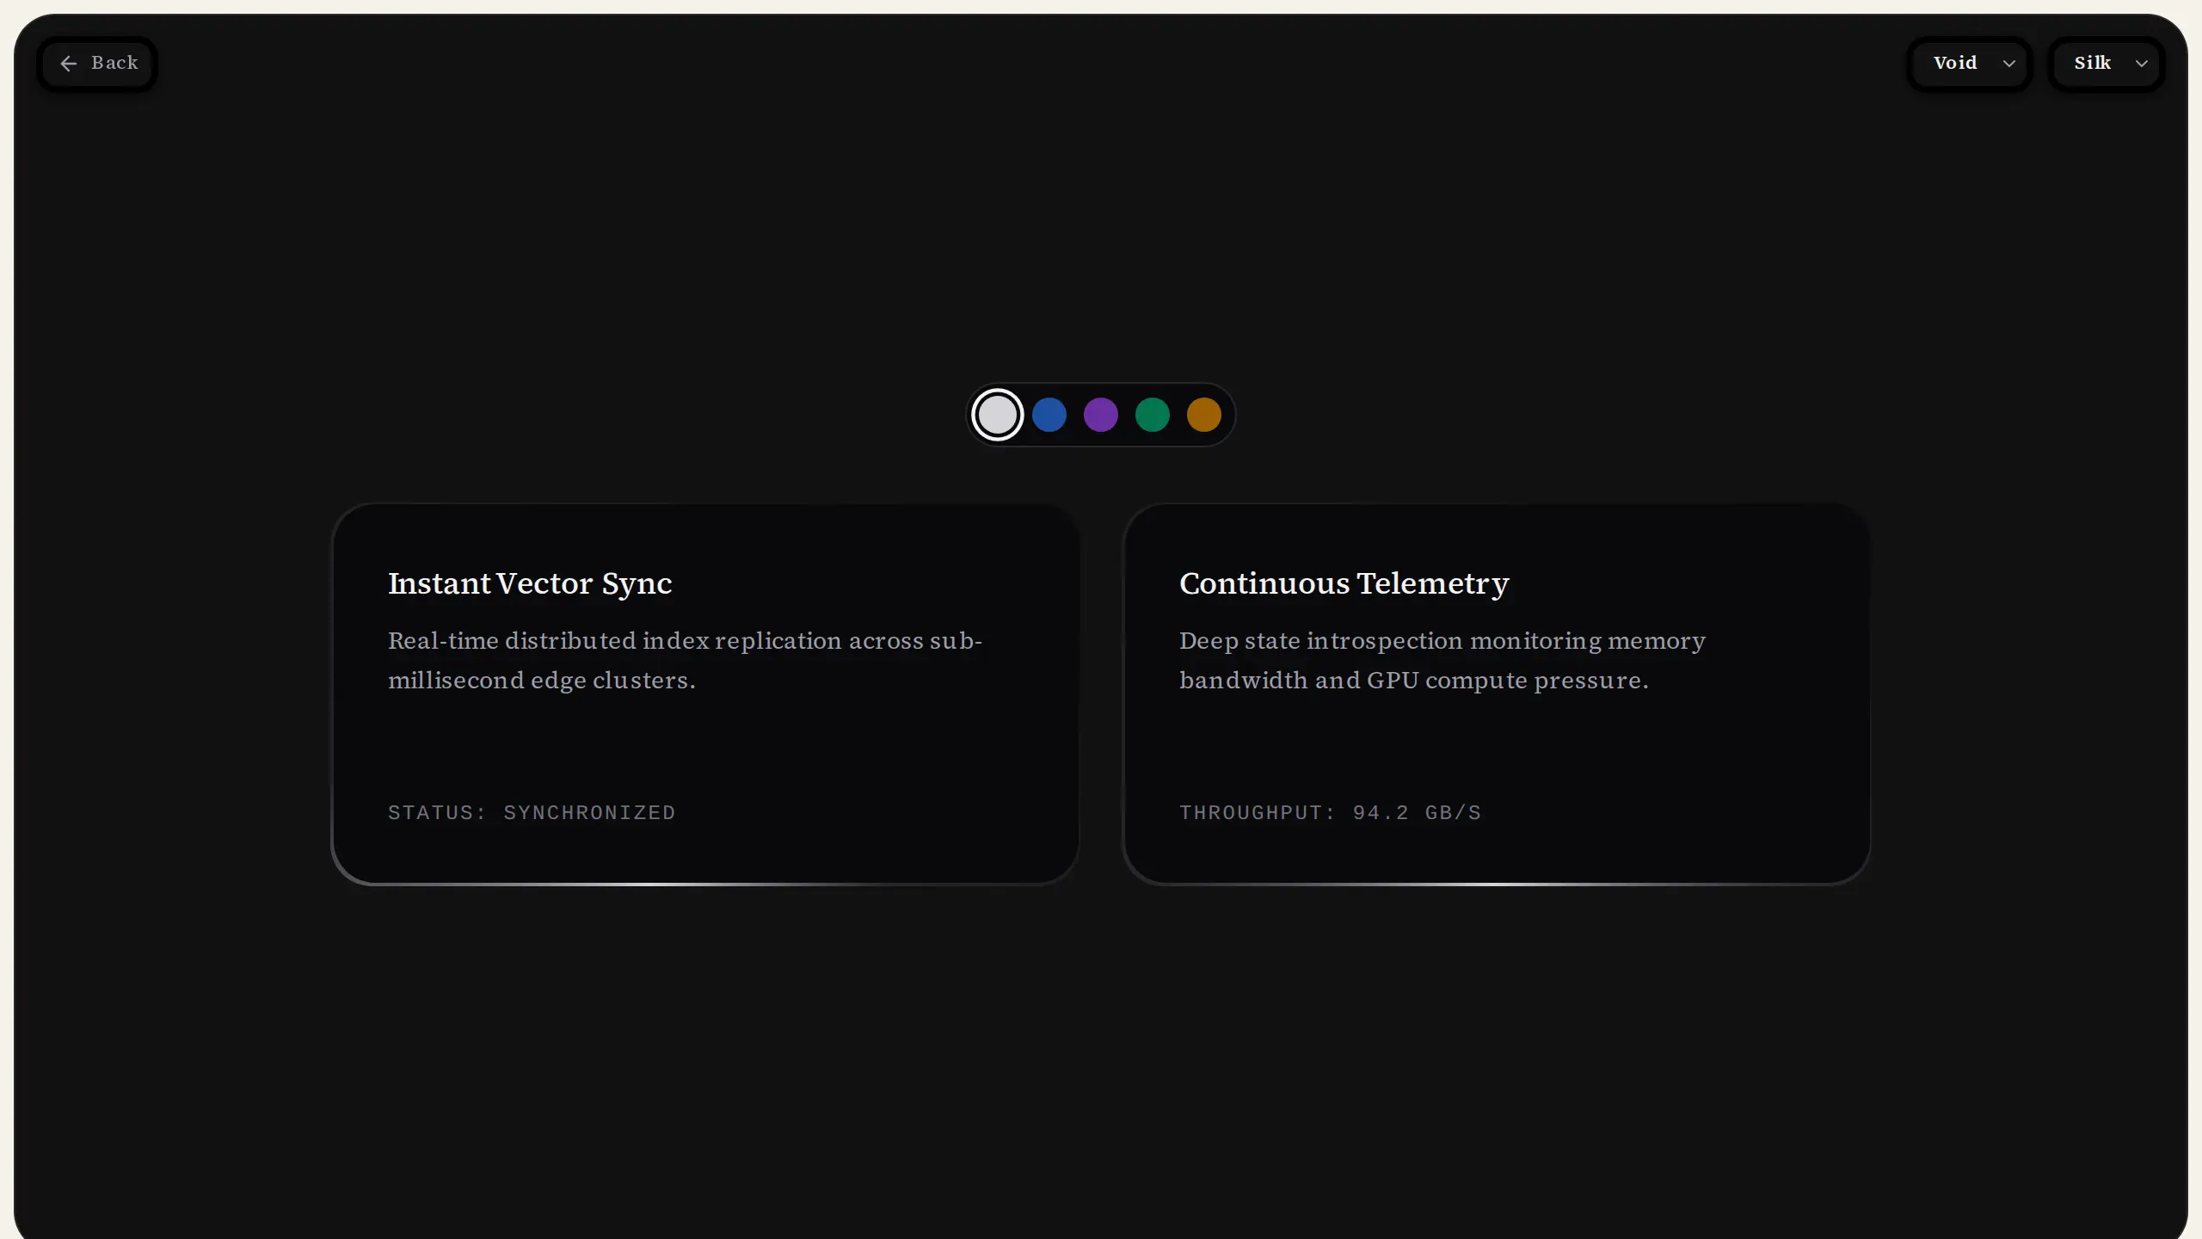
Task: Open the Silk style dropdown
Action: 2107,64
